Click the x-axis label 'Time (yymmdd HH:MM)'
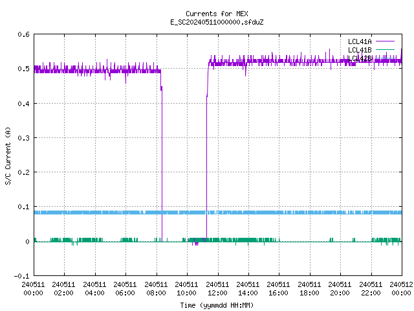The image size is (414, 311). coord(217,305)
